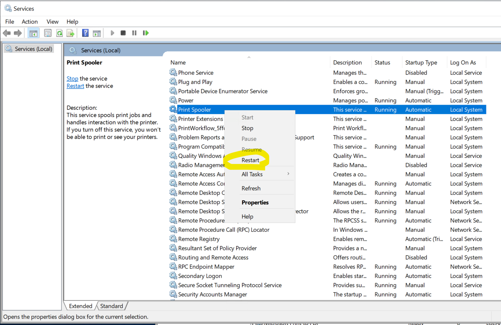The image size is (501, 325).
Task: Click the Refresh toolbar icon
Action: tap(60, 33)
